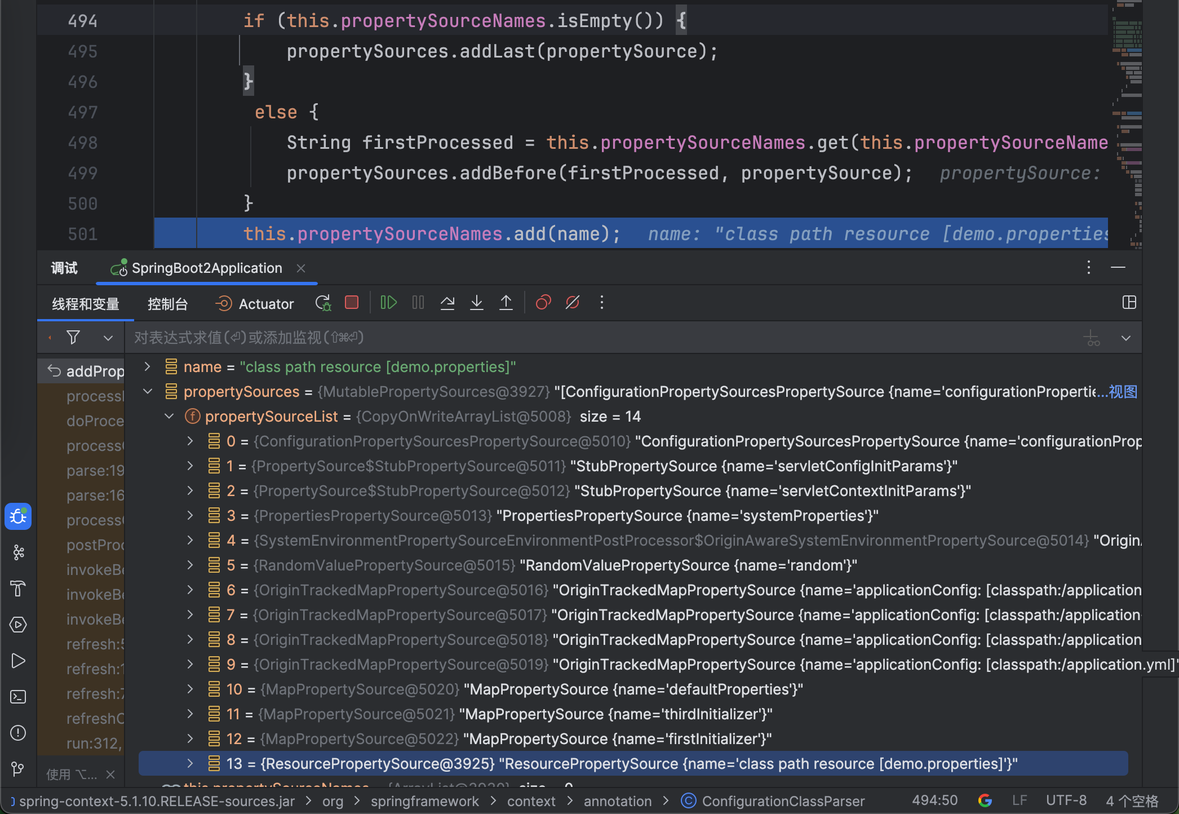The height and width of the screenshot is (814, 1179).
Task: Click the Google icon in status bar
Action: point(985,800)
